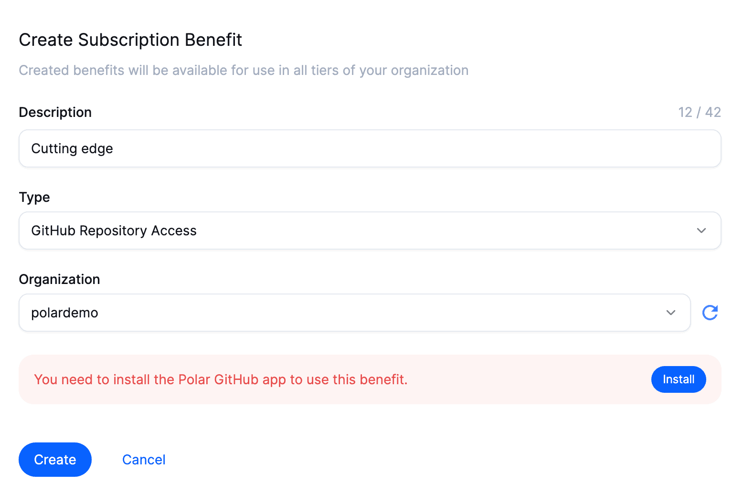
Task: Click the Description input containing Cutting edge
Action: tap(370, 148)
